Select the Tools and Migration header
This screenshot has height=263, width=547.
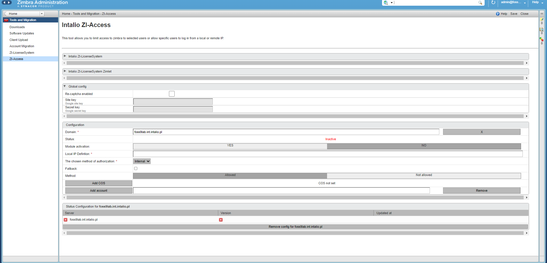(30, 20)
